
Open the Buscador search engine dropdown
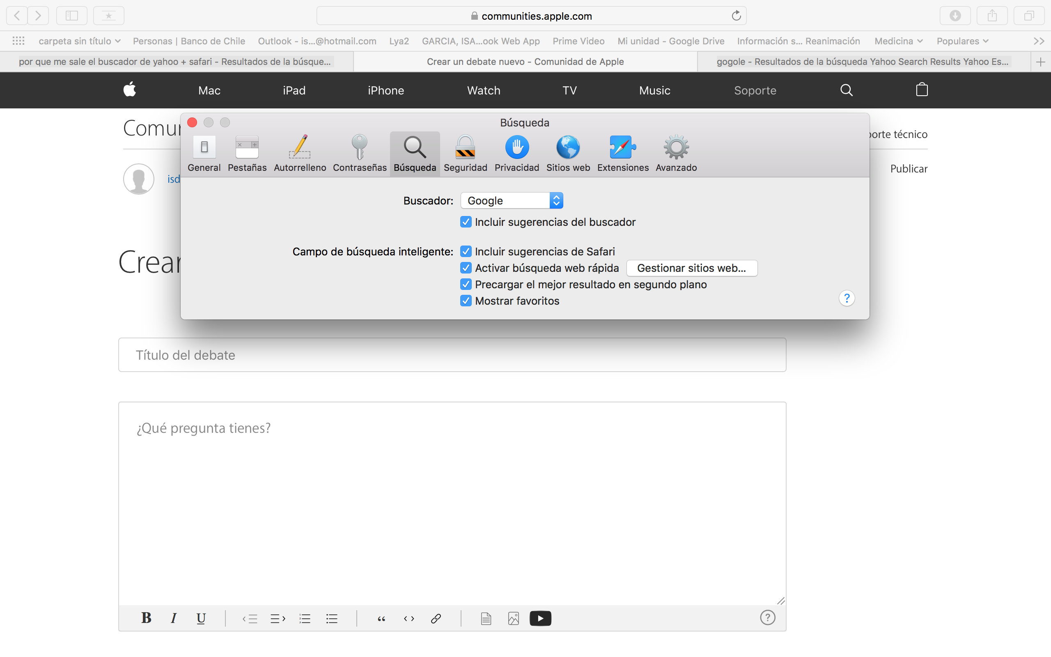coord(512,201)
